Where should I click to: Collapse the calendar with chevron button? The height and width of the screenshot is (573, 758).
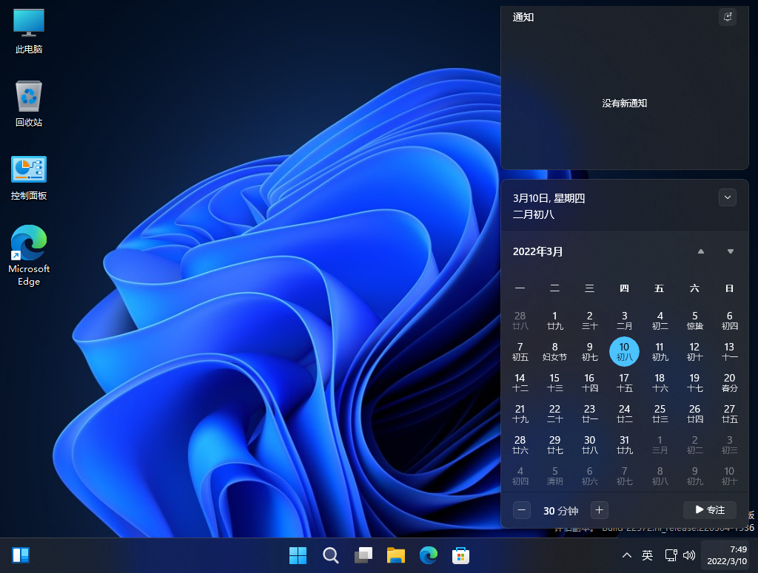click(728, 197)
